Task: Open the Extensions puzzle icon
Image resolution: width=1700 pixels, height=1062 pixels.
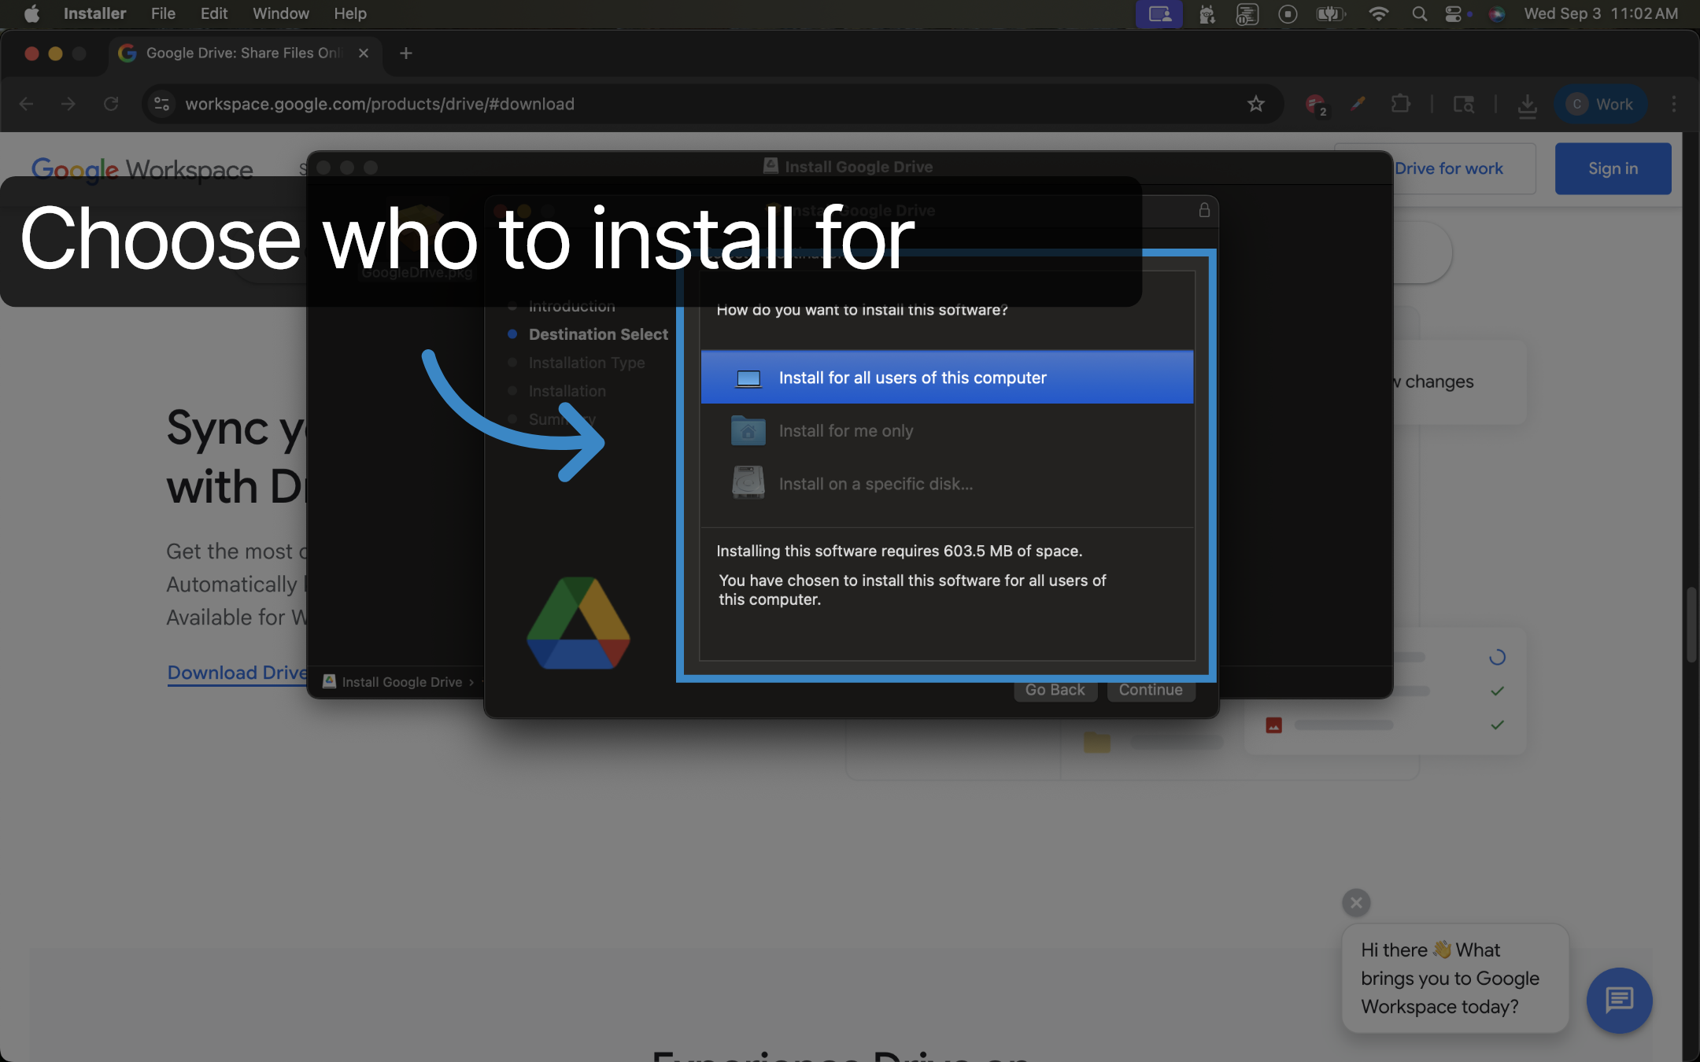Action: (1401, 104)
